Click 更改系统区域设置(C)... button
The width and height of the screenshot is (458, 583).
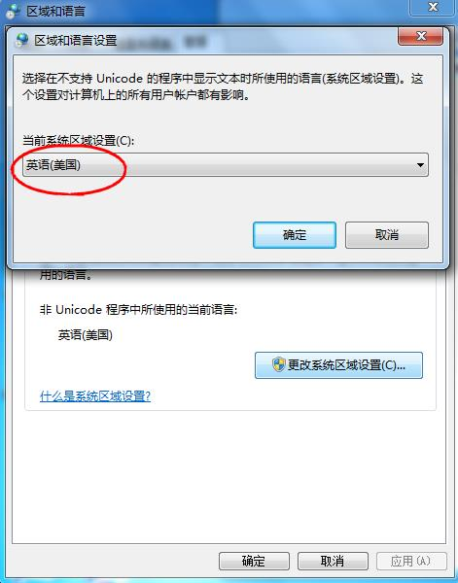338,365
